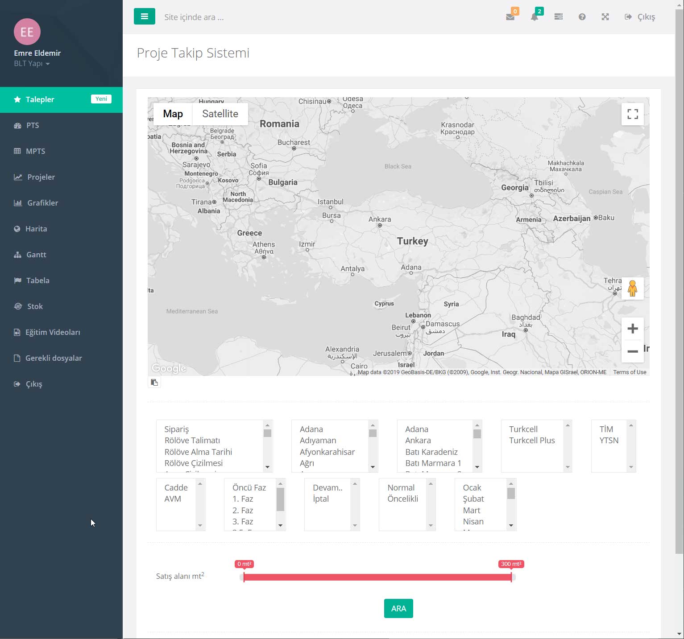Select Turkcell Plus in the list box
Screen dimensions: 684x639
[532, 440]
